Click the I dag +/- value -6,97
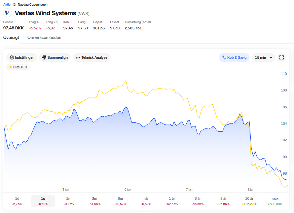Viewport: 294px width, 213px height. point(51,28)
